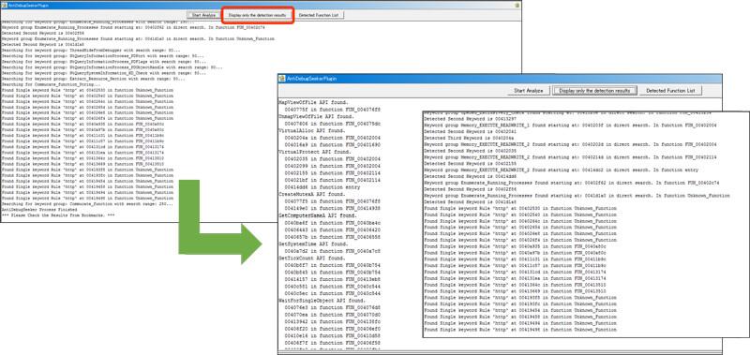Screen dimensions: 750x355
Task: Select the 'NtQueryInformationProcess_PDObjectHandle' search log line
Action: click(112, 67)
